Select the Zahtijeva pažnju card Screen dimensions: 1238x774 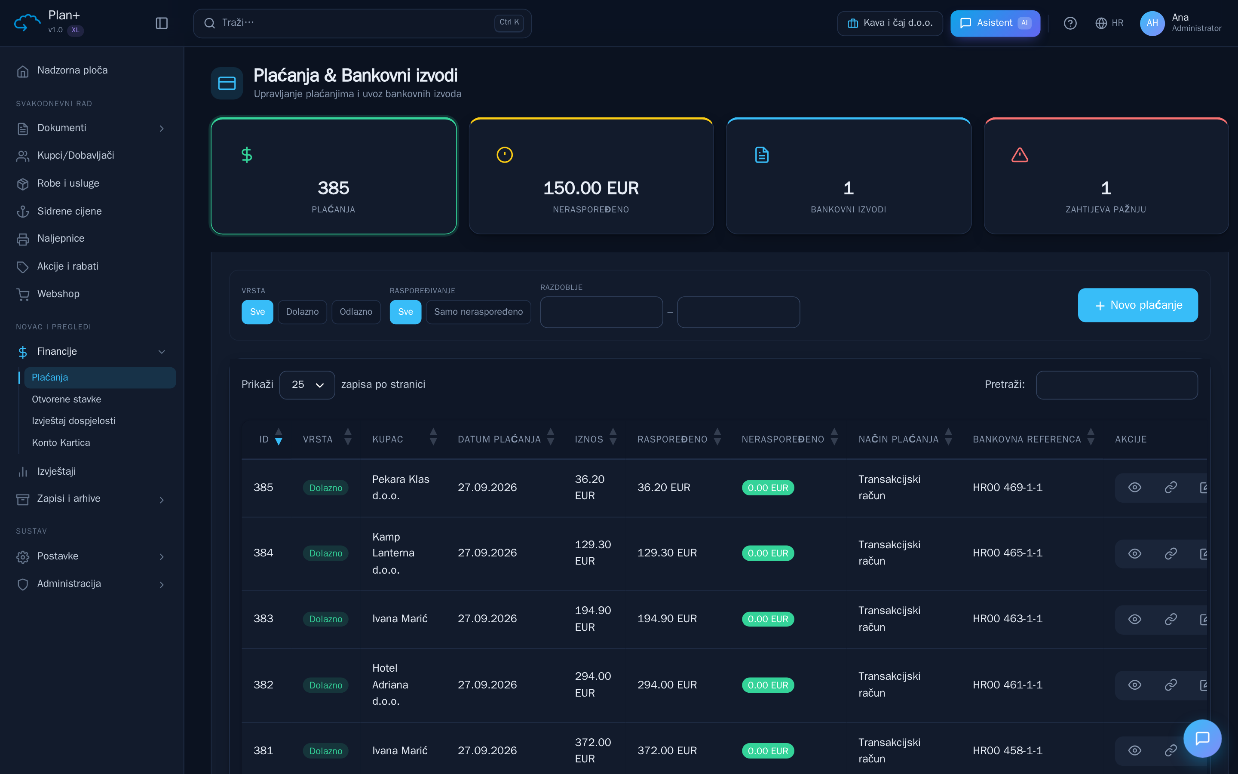pyautogui.click(x=1106, y=176)
